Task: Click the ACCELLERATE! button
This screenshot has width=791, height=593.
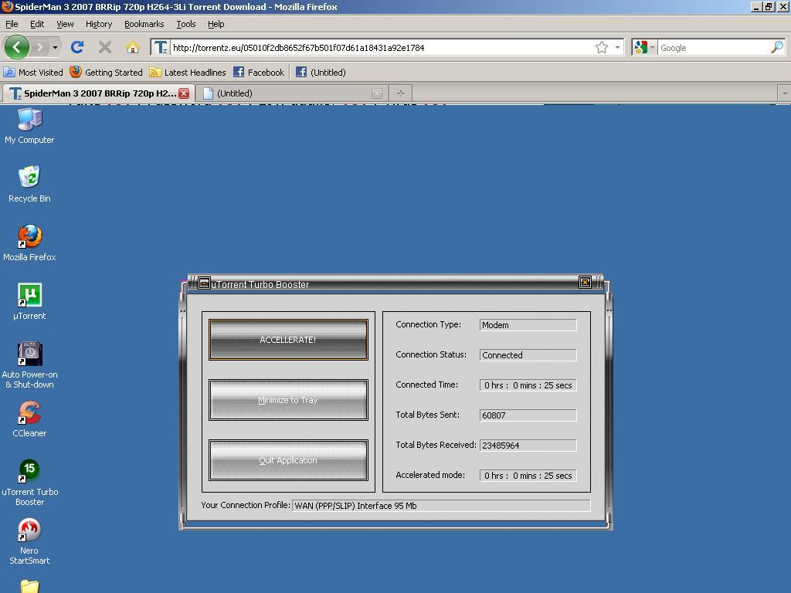Action: point(288,340)
